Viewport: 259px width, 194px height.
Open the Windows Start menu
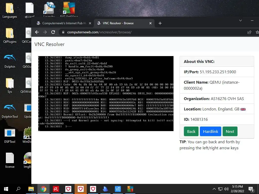tap(6, 189)
